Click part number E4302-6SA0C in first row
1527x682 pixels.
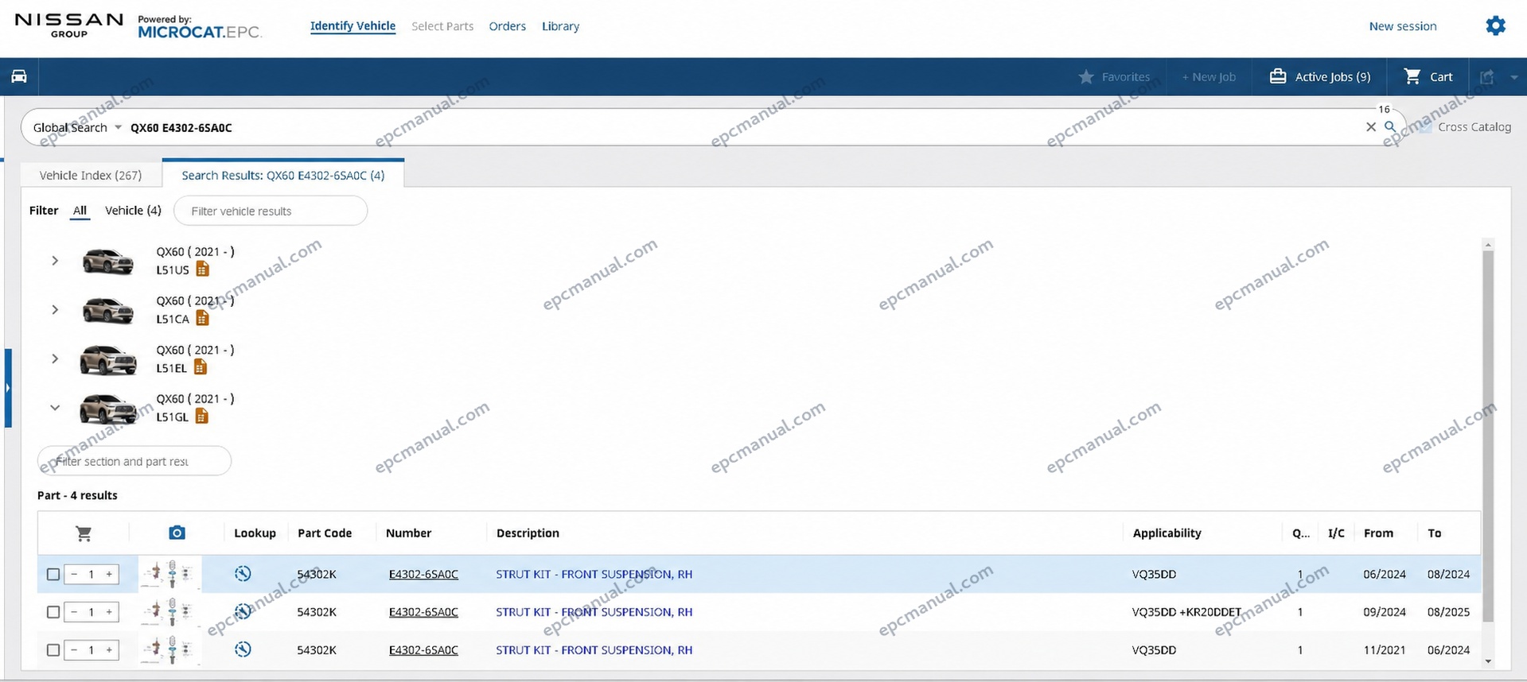pos(423,574)
